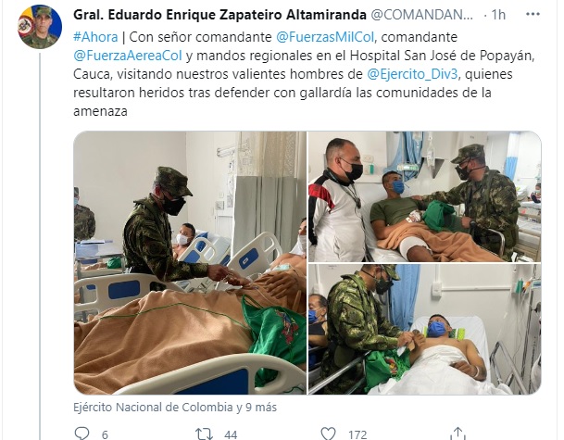Open the #Ahora hashtag link
Viewport: 564px width, 440px height.
(95, 37)
